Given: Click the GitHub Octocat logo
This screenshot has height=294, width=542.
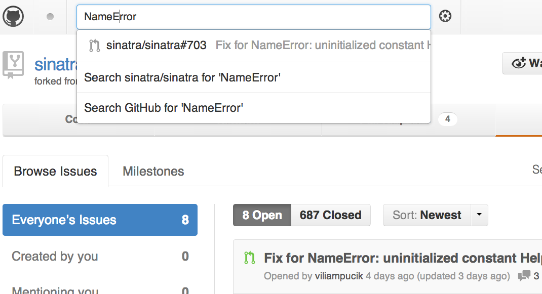Looking at the screenshot, I should coord(13,16).
